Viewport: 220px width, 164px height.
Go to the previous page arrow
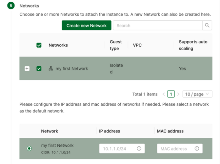pos(164,94)
